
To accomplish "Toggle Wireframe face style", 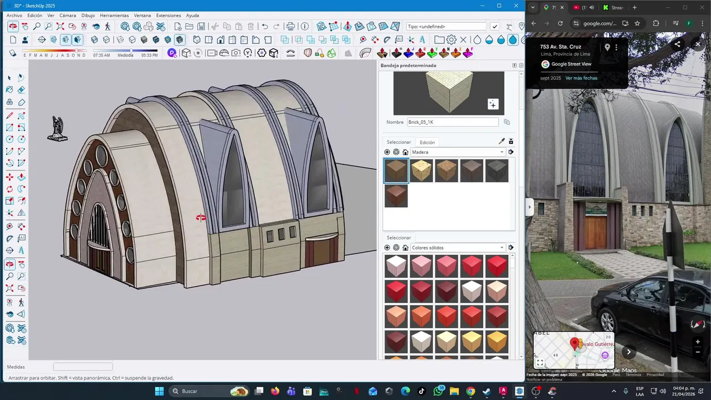I will (120, 39).
